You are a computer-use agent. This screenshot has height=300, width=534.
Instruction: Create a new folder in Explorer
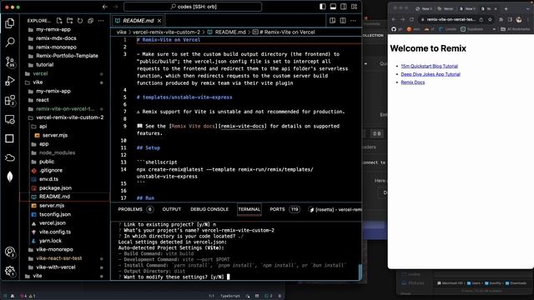[70, 21]
